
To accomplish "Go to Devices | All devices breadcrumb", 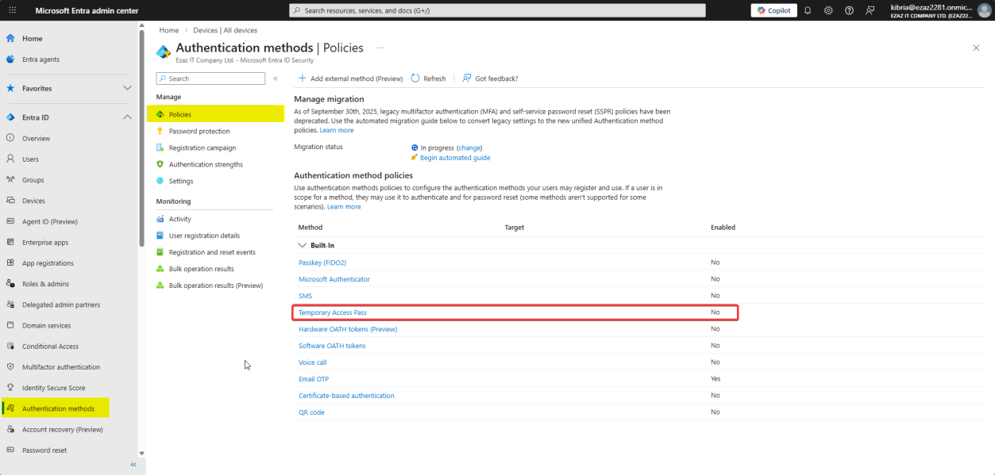I will coord(226,30).
